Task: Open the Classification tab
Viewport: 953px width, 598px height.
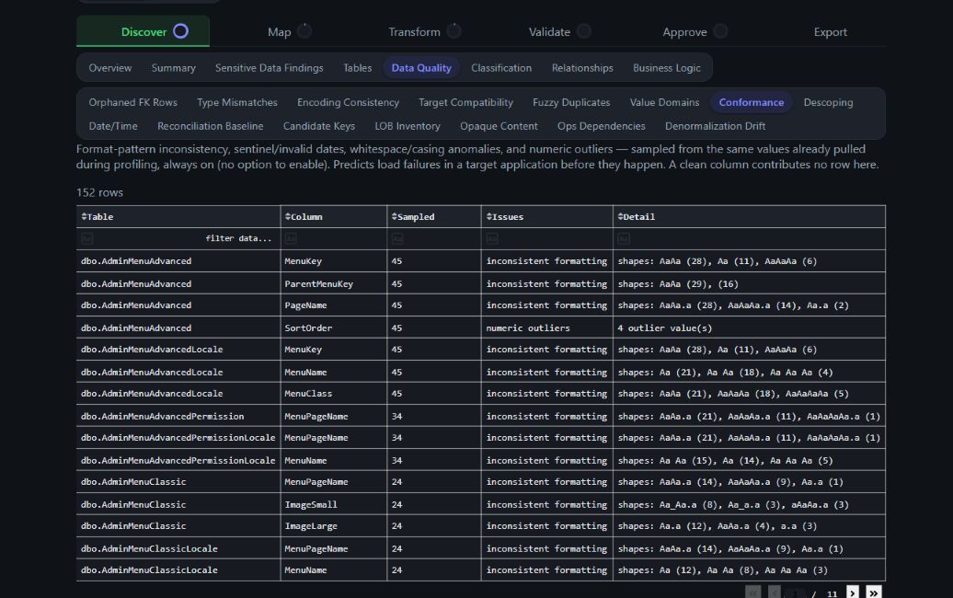Action: pos(501,68)
